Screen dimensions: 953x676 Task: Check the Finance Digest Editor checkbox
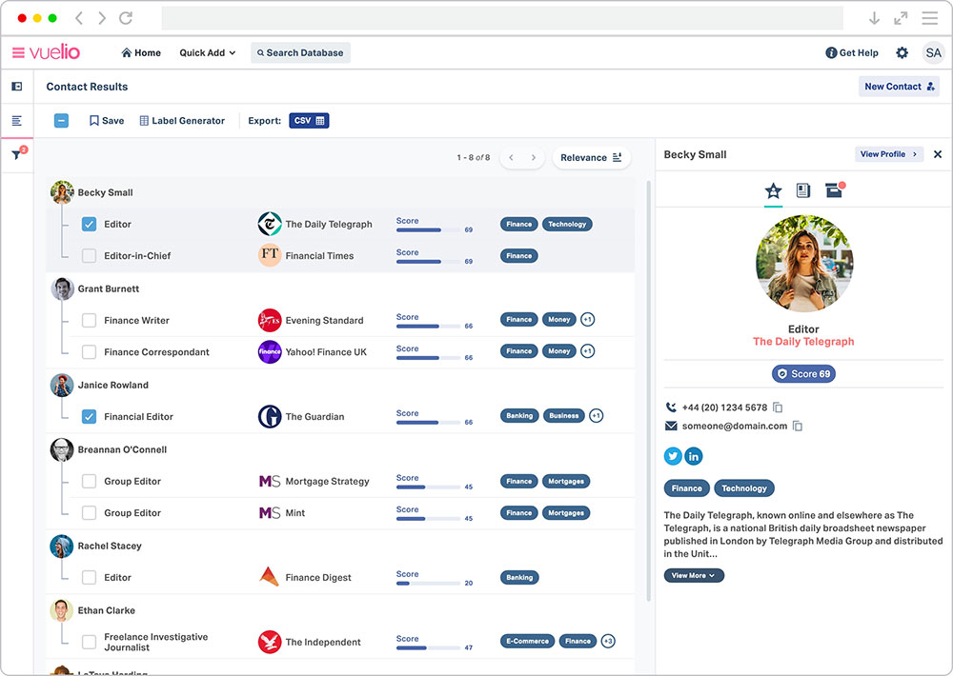coord(89,577)
